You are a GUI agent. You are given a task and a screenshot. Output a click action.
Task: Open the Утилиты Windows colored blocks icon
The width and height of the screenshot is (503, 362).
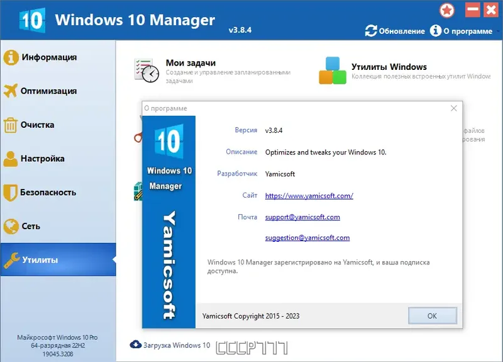pos(333,71)
